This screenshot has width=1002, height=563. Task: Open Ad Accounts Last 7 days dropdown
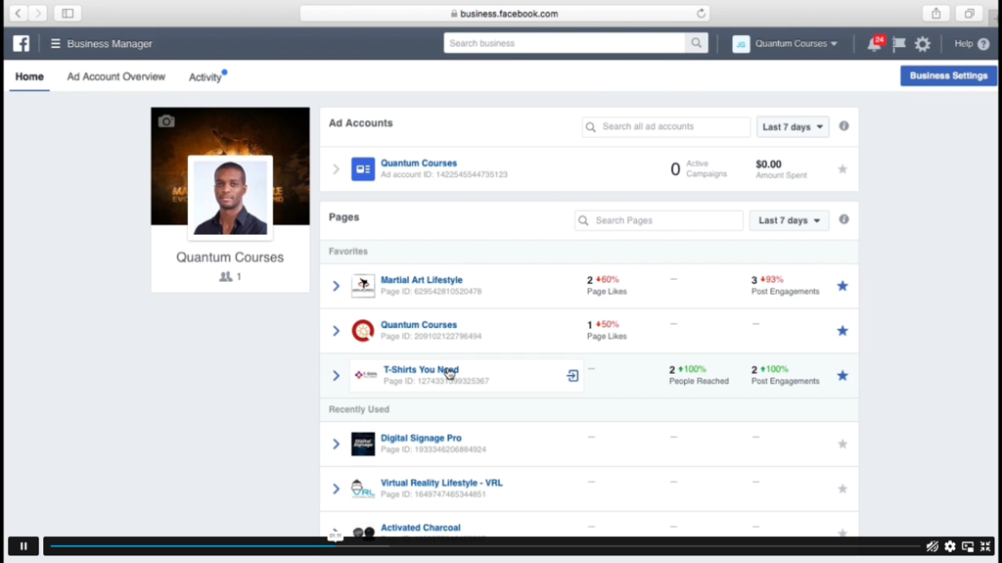tap(793, 126)
